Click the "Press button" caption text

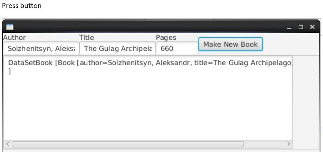coord(22,6)
